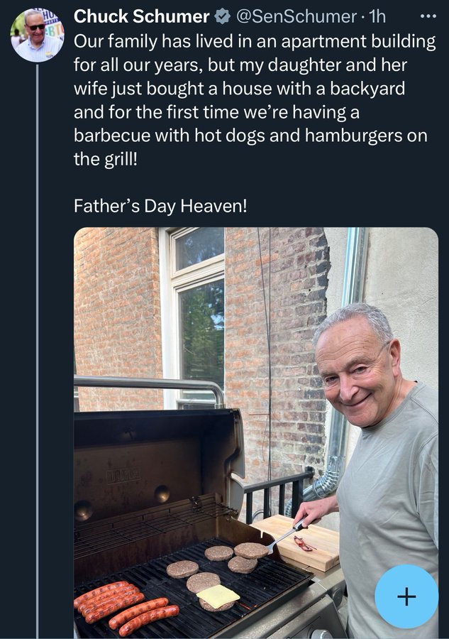Click the burger patty topped with cheese
The width and height of the screenshot is (449, 639).
(217, 598)
